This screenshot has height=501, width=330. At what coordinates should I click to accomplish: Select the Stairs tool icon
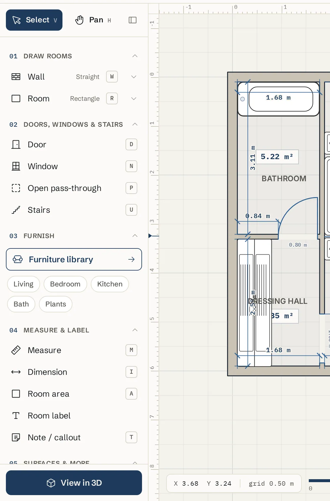point(16,210)
